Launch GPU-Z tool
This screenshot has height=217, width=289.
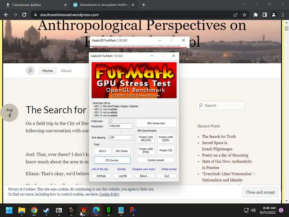(102, 151)
